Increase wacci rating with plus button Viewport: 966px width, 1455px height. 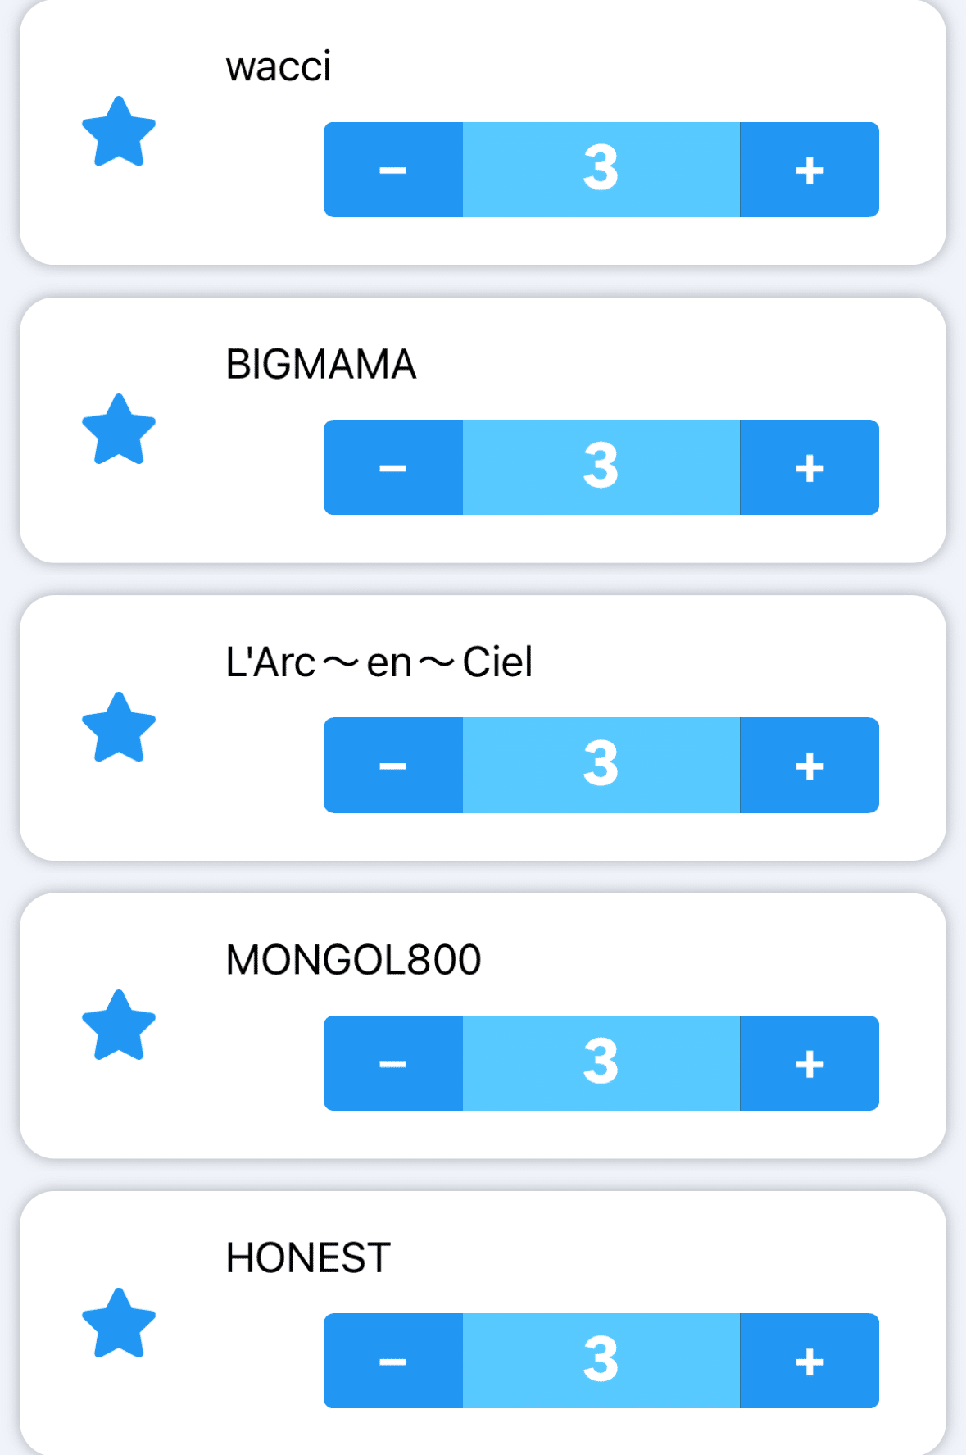pyautogui.click(x=809, y=170)
